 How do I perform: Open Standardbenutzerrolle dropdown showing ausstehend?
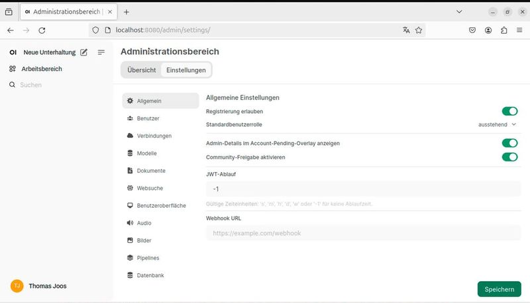[x=497, y=124]
